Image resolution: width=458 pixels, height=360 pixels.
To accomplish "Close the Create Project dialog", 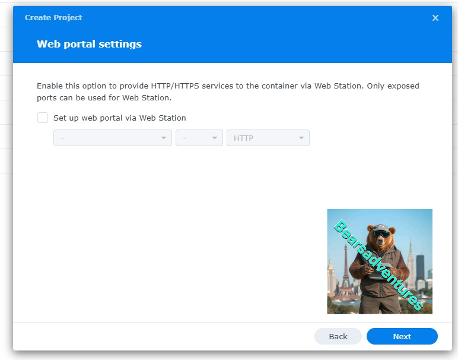I will [x=435, y=18].
